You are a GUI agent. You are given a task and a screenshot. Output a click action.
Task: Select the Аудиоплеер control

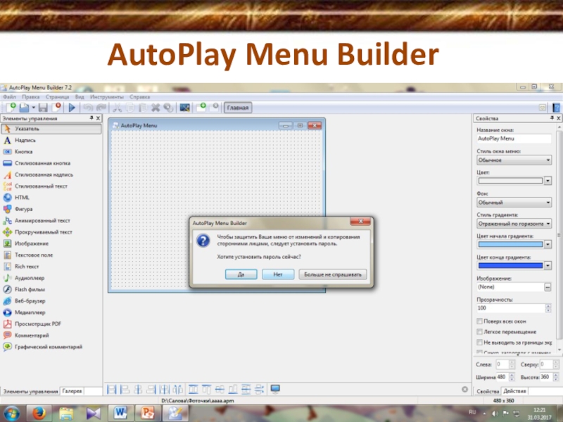29,278
